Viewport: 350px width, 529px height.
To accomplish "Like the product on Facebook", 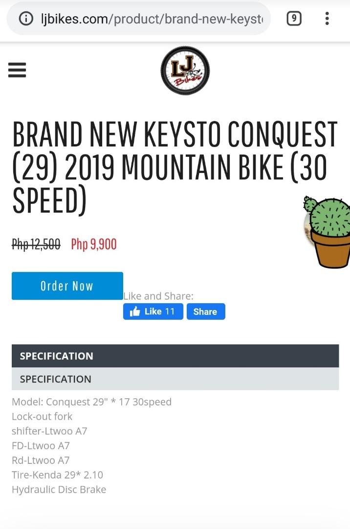I will coord(153,311).
